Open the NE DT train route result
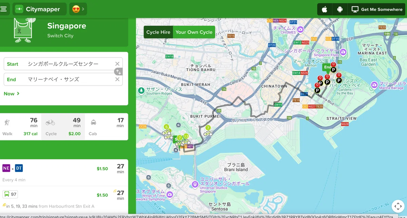Screen dimensions: 407x218 [64, 173]
